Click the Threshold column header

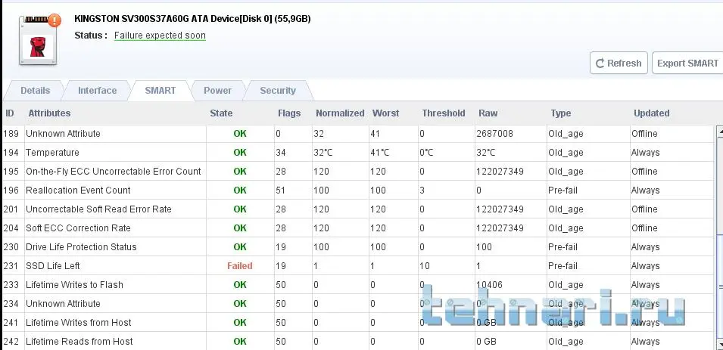coord(443,113)
